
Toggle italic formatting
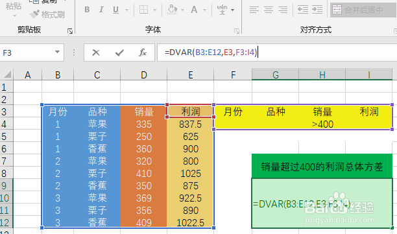[x=101, y=10]
